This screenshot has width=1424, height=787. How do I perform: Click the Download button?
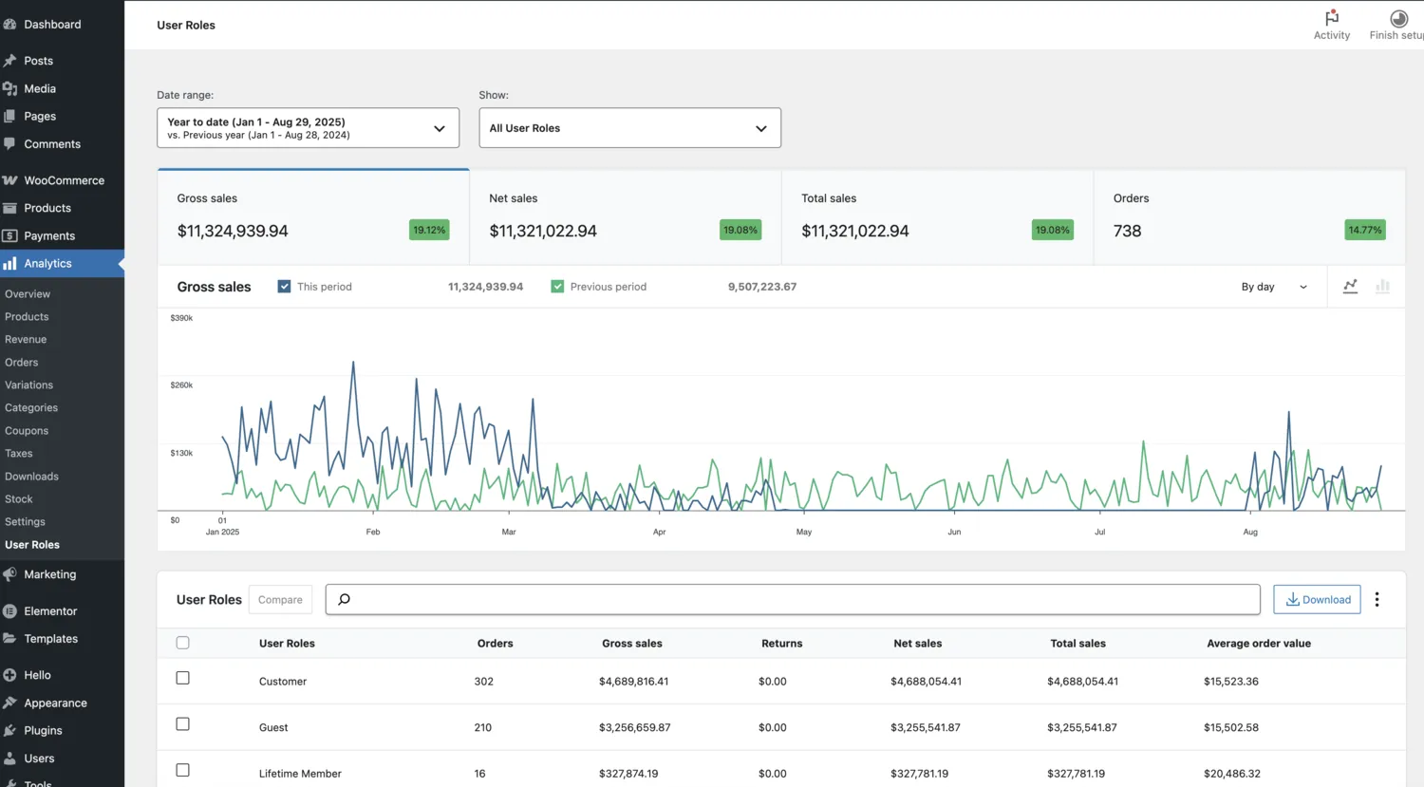coord(1317,599)
